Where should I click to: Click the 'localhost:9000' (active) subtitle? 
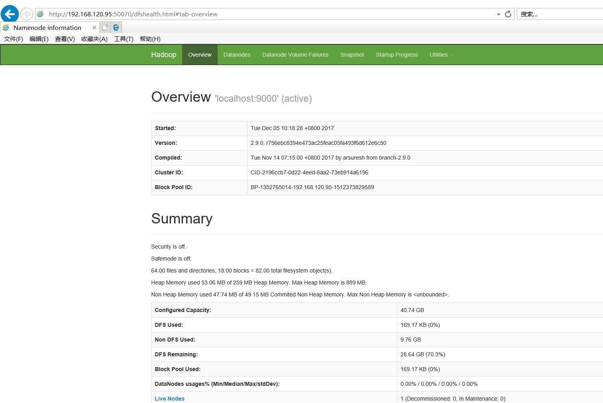click(263, 99)
